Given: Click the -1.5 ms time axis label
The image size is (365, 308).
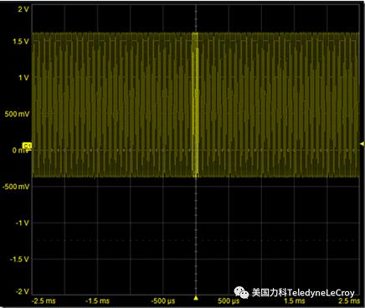Looking at the screenshot, I should (x=97, y=301).
